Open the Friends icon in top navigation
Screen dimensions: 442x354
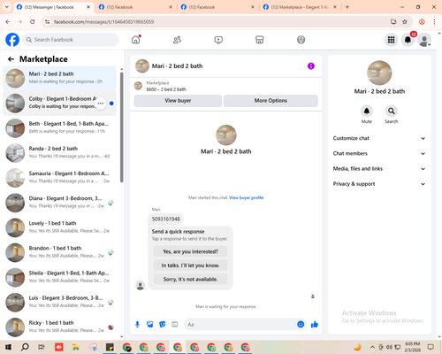(x=177, y=40)
